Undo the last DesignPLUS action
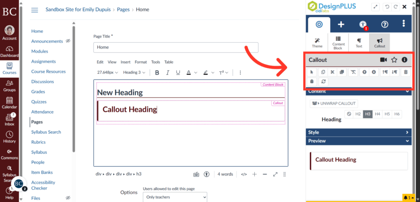The width and height of the screenshot is (420, 202). (387, 7)
